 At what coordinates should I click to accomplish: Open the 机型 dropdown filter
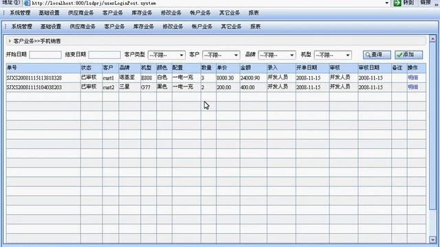pyautogui.click(x=333, y=55)
